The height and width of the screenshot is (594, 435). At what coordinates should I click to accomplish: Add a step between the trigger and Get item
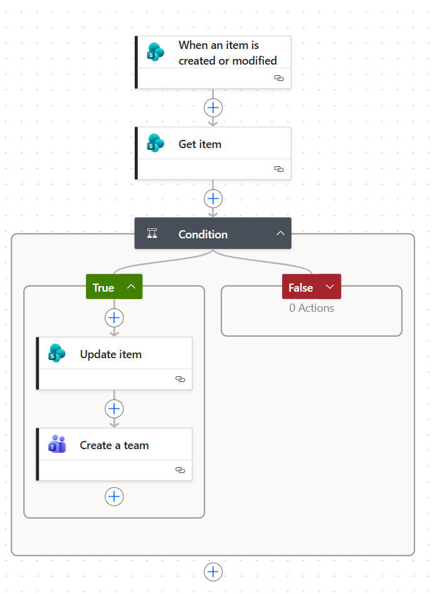[x=213, y=108]
